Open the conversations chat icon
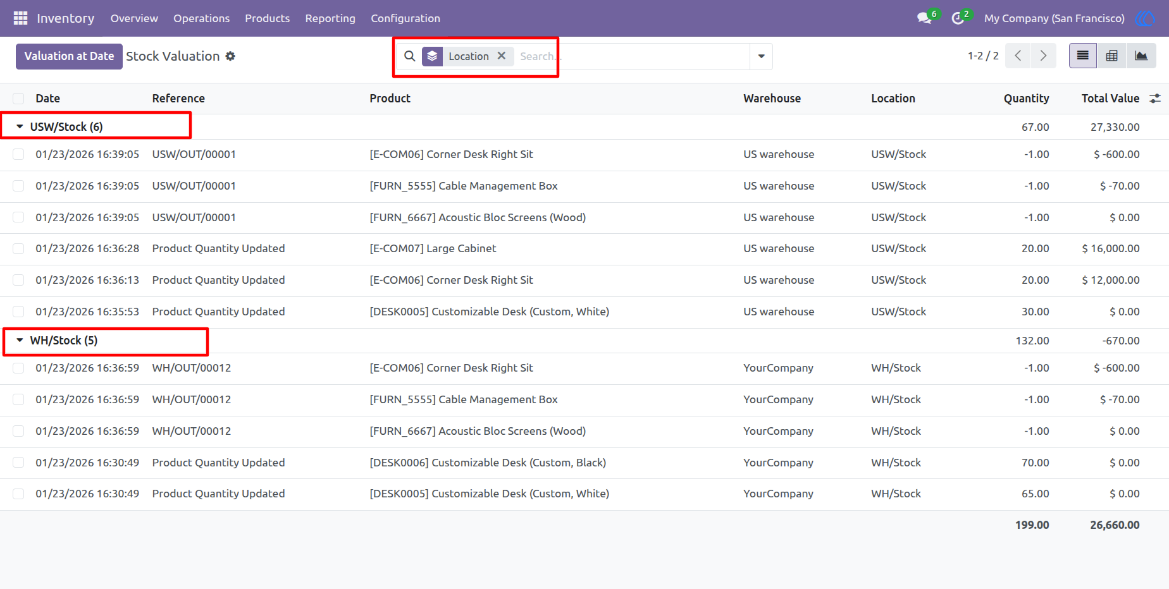This screenshot has height=589, width=1169. click(x=924, y=18)
